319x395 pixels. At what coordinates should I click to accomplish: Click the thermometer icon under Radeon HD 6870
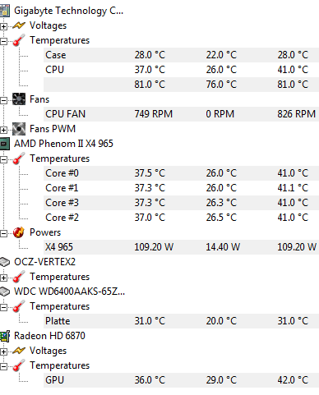[x=19, y=365]
